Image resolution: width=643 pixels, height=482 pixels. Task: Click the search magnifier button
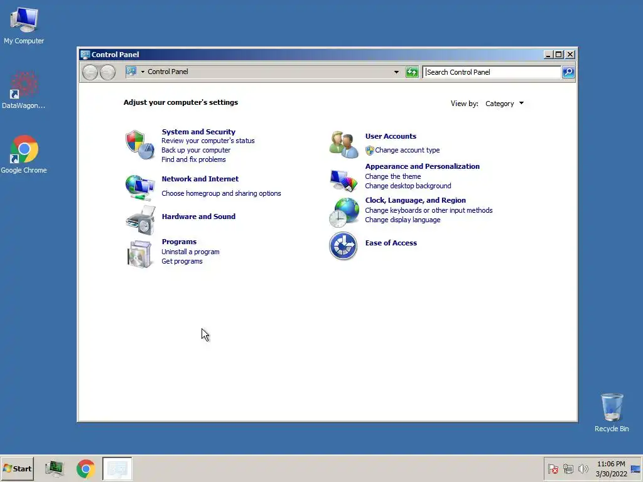(x=568, y=72)
